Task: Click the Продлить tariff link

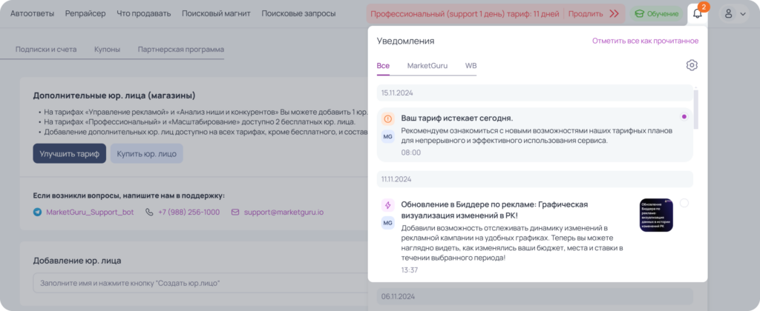Action: (586, 14)
